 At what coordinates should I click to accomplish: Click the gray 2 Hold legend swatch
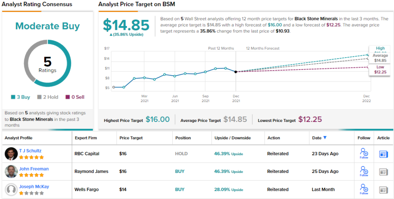pos(39,97)
